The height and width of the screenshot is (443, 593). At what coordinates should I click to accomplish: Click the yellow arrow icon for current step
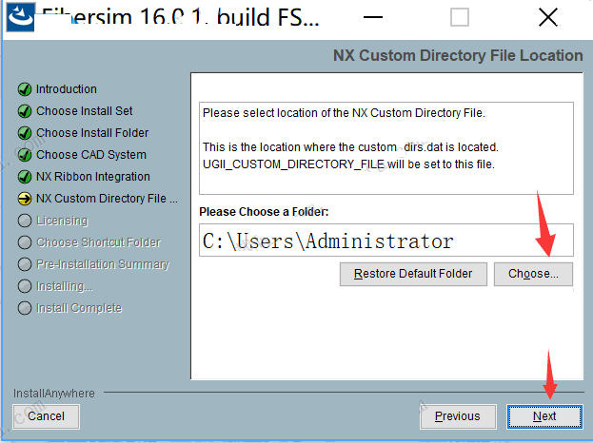(25, 199)
